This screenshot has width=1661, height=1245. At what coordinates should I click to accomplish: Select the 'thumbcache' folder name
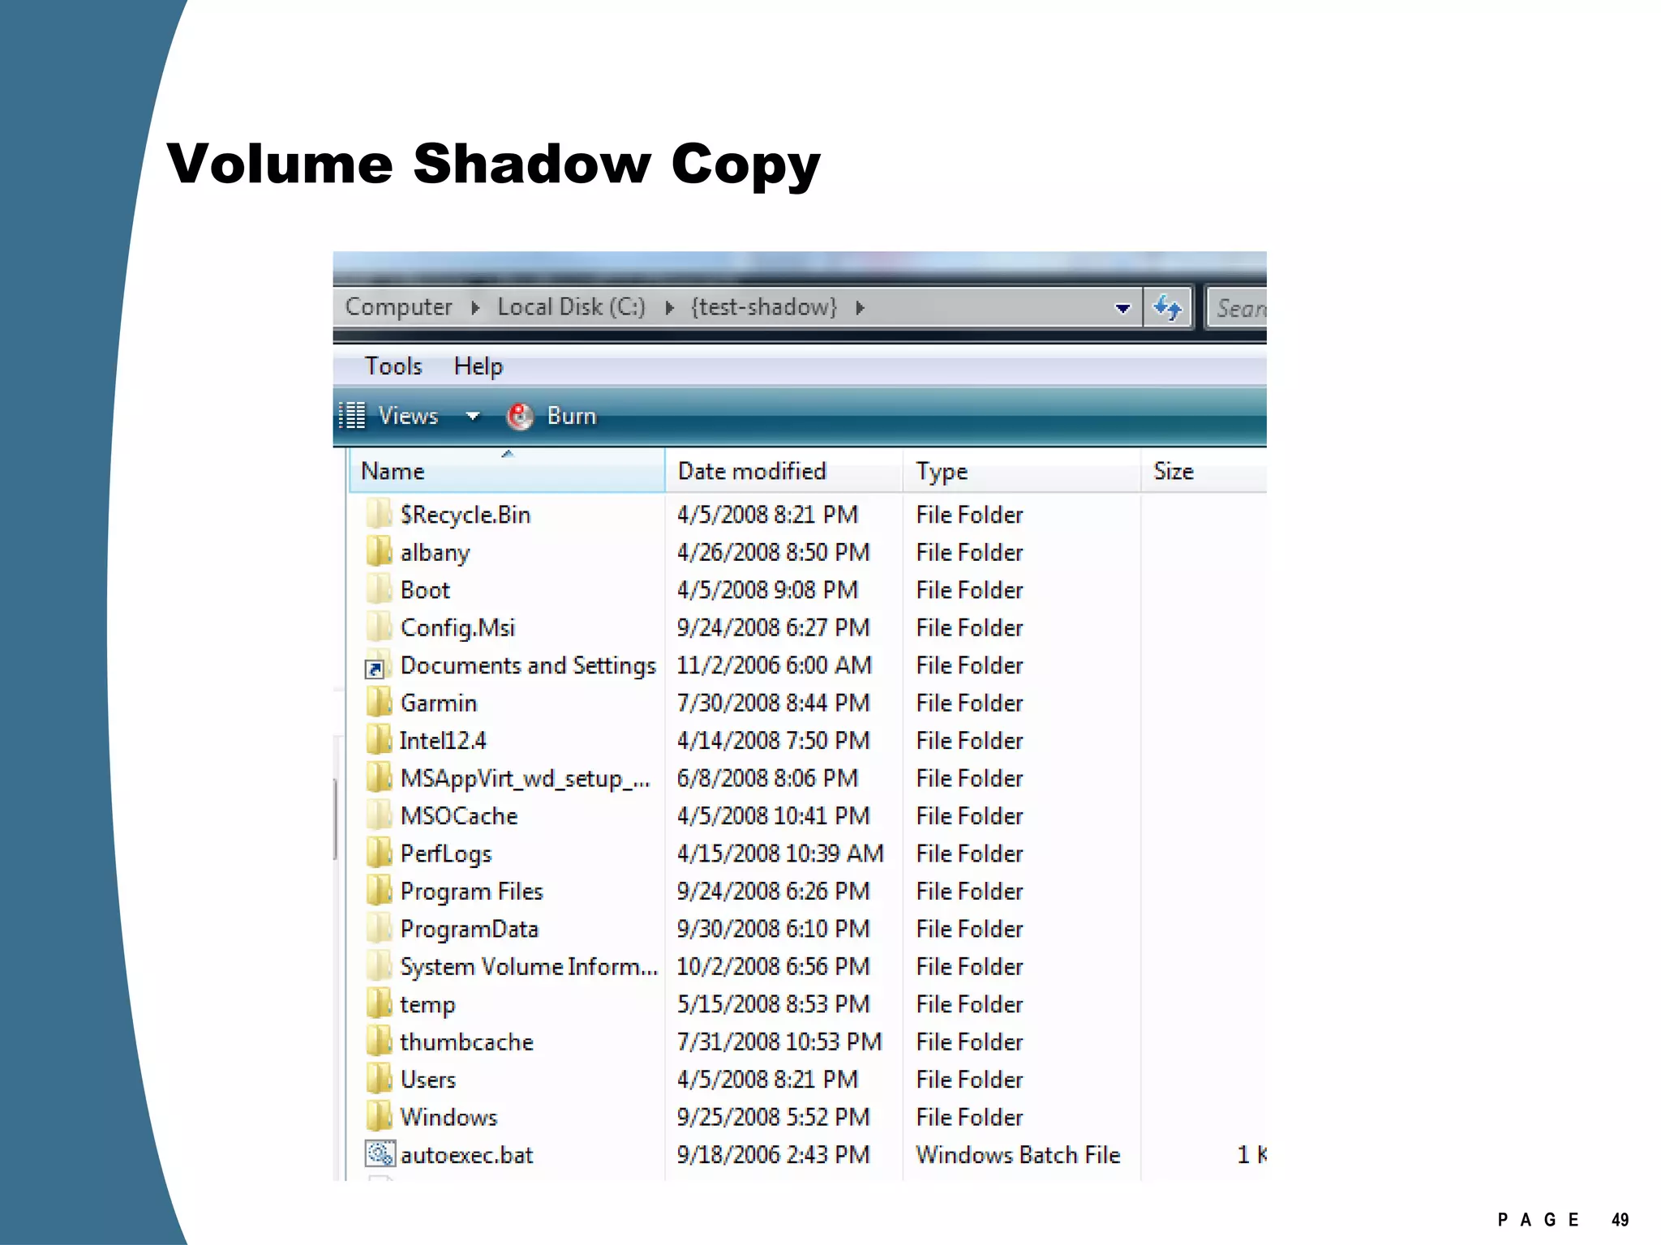[466, 1042]
